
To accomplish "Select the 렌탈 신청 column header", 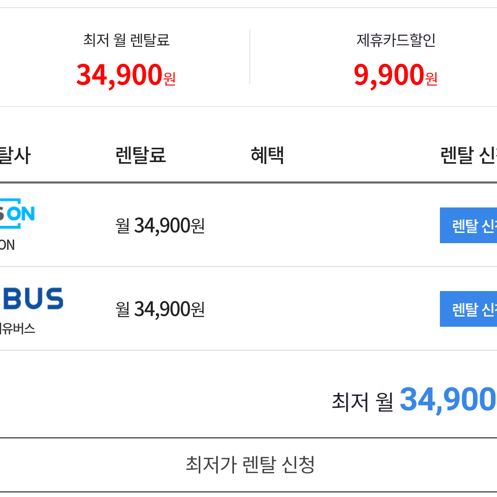I will coord(469,155).
